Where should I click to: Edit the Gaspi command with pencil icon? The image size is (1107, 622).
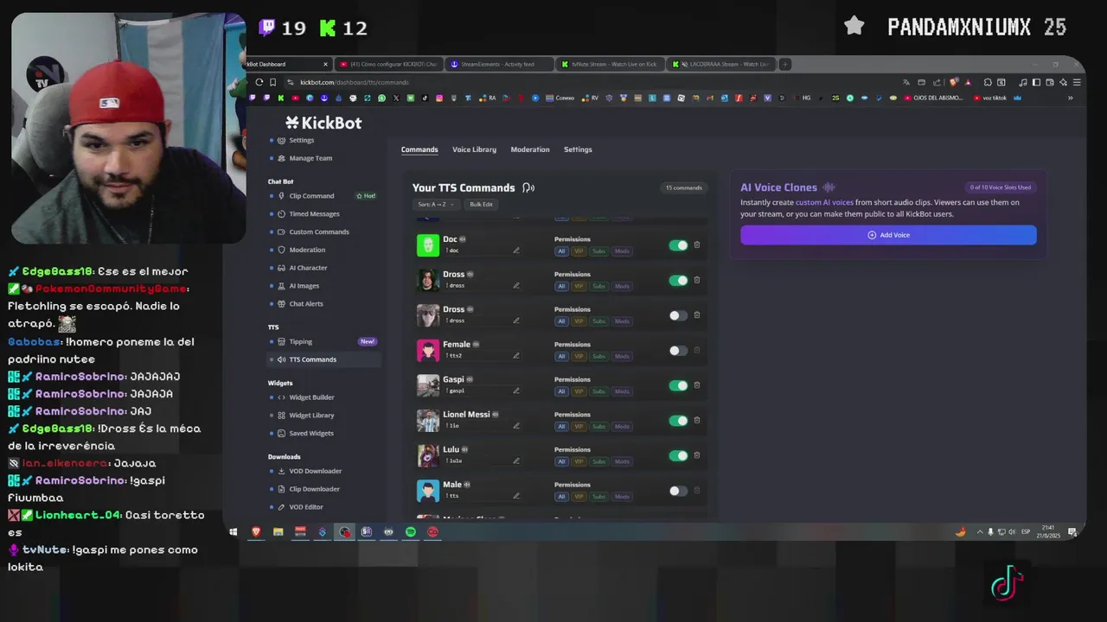(516, 390)
